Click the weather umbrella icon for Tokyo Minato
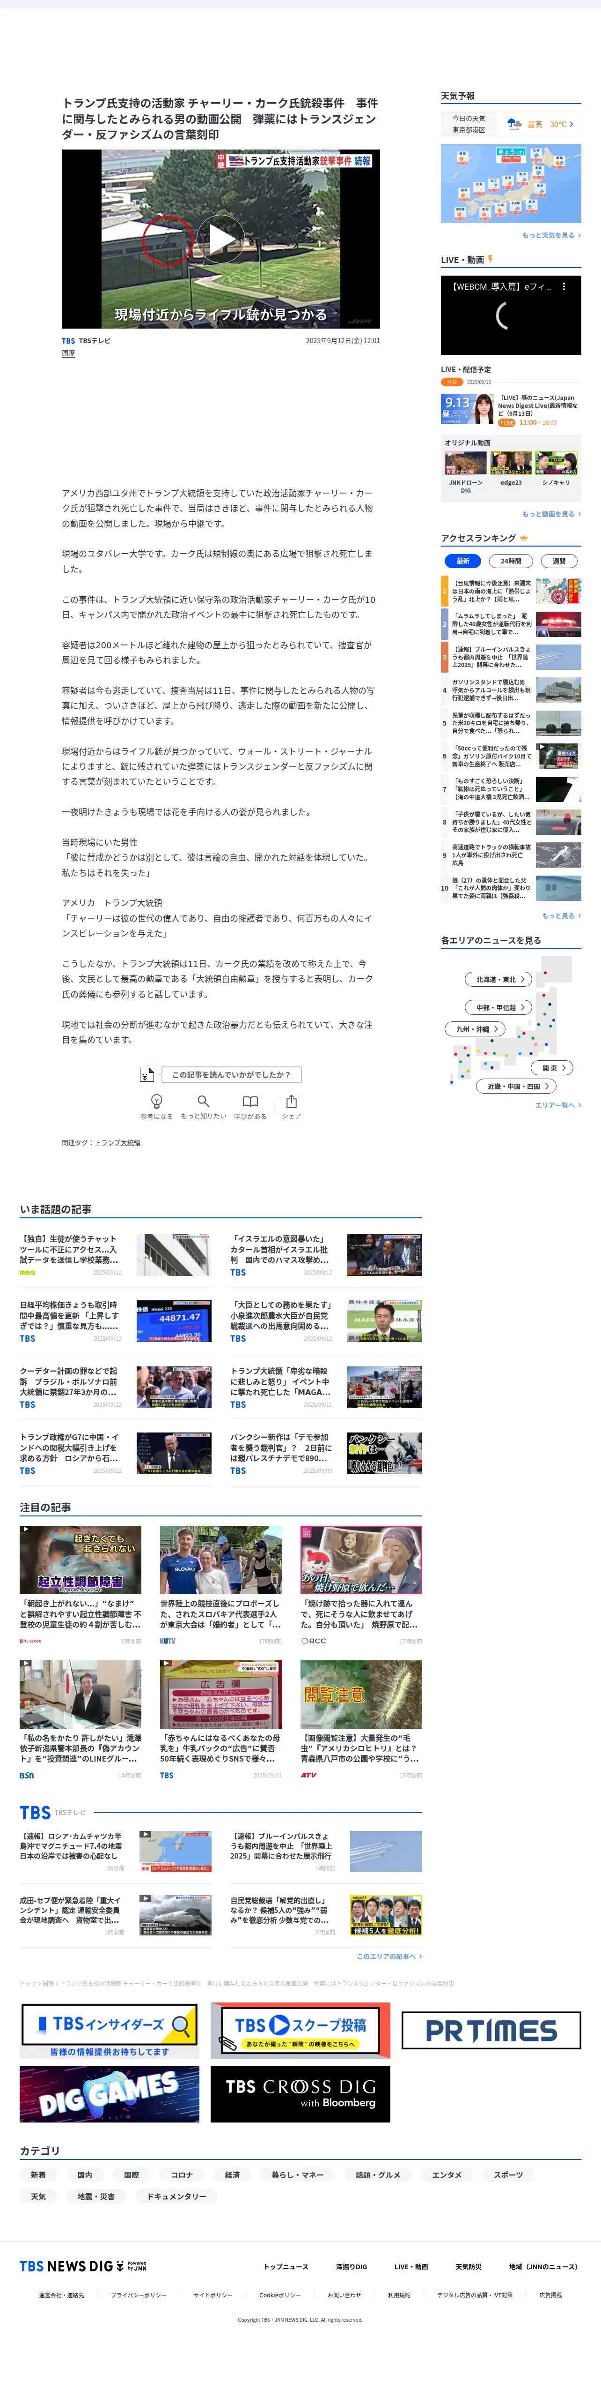This screenshot has width=601, height=2385. click(514, 124)
